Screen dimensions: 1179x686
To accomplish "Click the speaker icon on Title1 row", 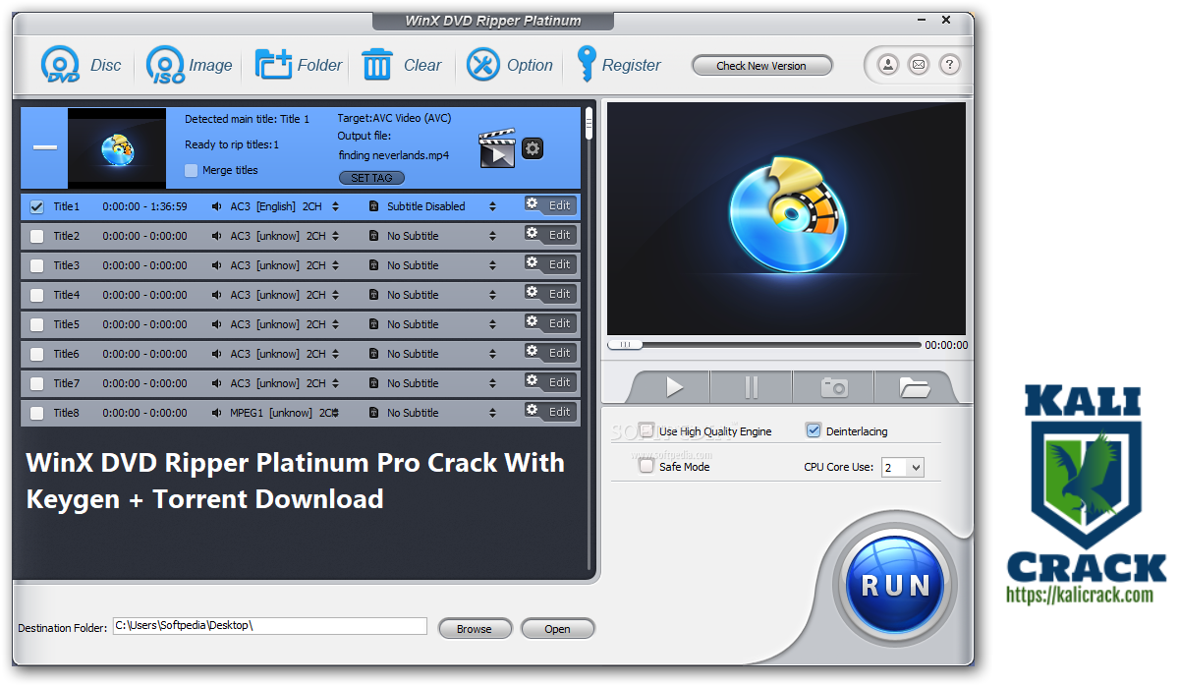I will [217, 206].
